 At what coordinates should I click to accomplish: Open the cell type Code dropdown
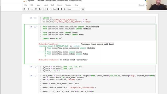coord(74,9)
